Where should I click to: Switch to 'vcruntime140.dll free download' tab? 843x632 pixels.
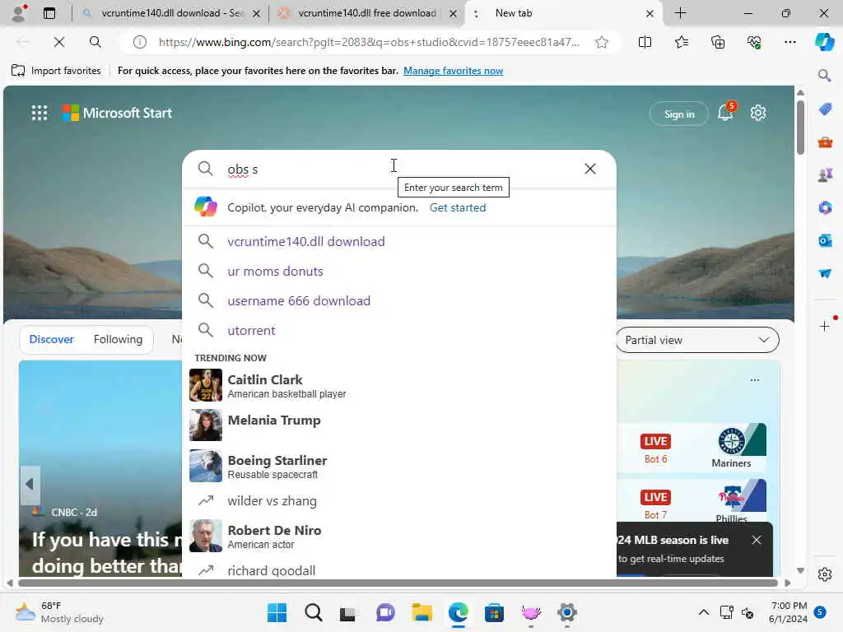tap(366, 13)
